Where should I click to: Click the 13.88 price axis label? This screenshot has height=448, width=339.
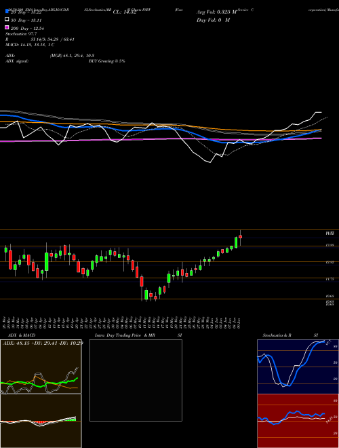pos(330,245)
